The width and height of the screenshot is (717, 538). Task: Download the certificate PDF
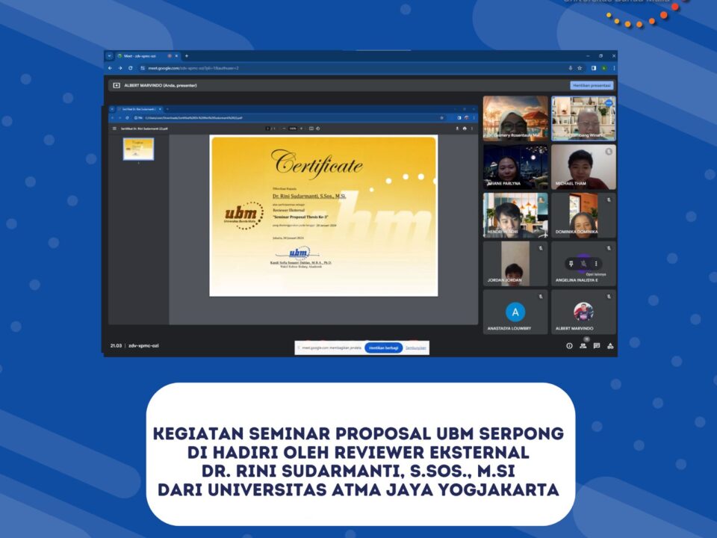click(x=457, y=129)
